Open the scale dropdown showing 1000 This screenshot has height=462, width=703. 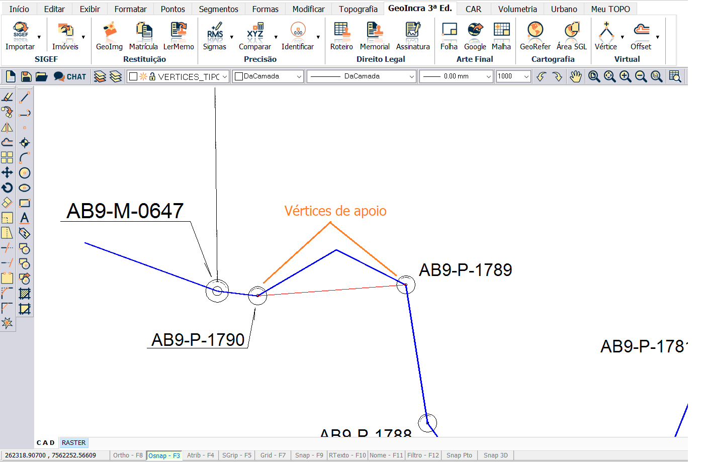pyautogui.click(x=526, y=77)
